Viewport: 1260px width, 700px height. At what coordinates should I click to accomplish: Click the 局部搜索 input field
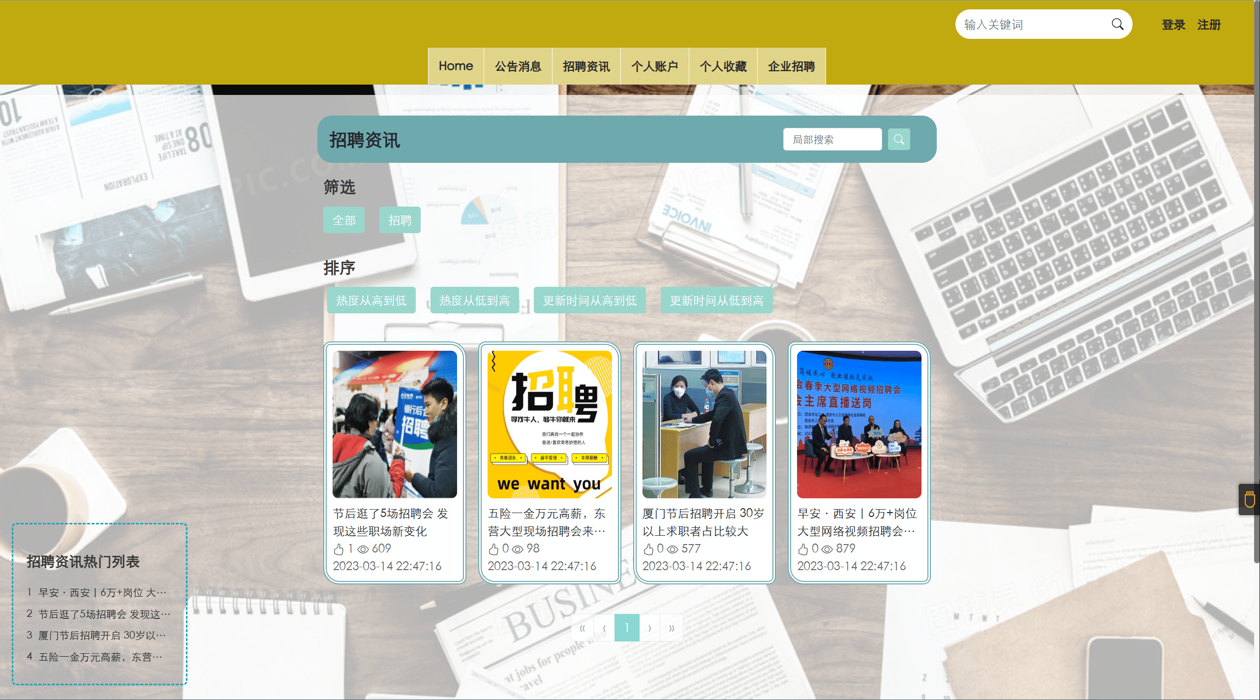tap(832, 140)
